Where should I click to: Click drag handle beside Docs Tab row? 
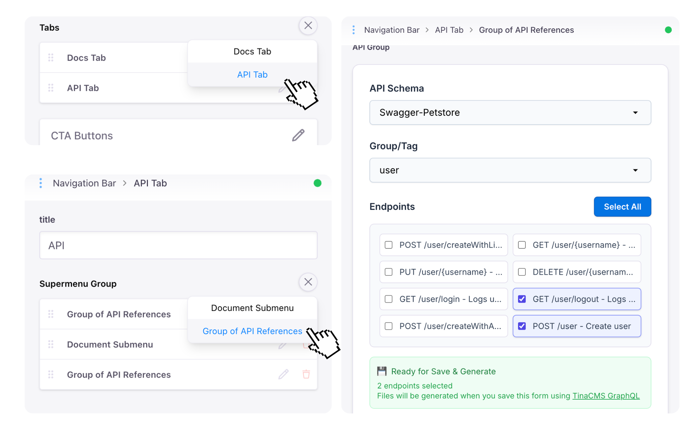(51, 58)
